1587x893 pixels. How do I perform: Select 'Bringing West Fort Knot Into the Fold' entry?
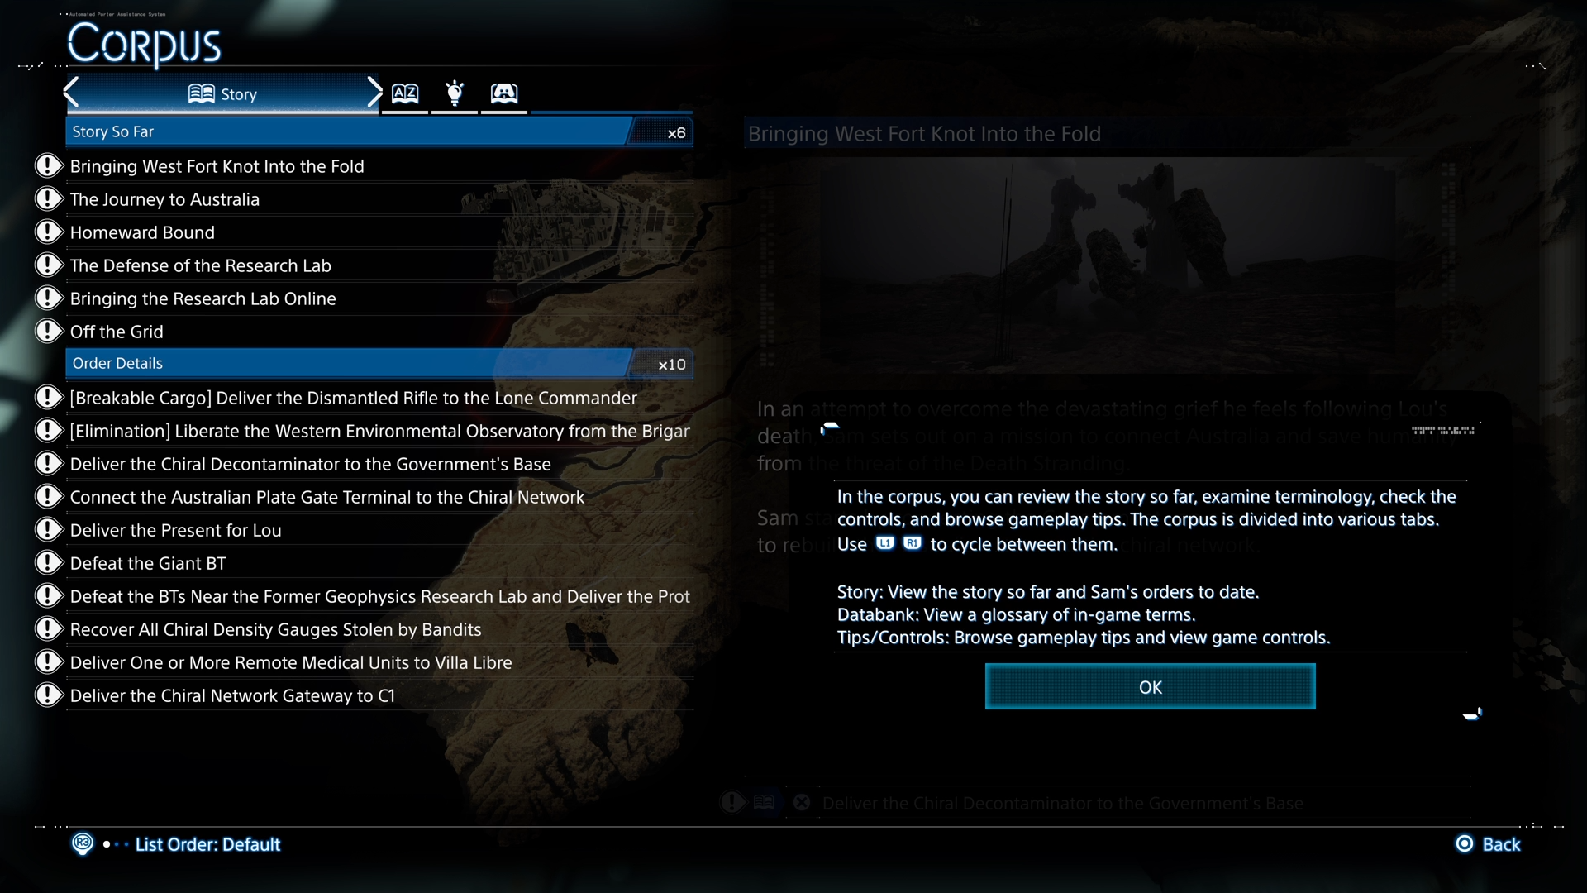(x=379, y=166)
